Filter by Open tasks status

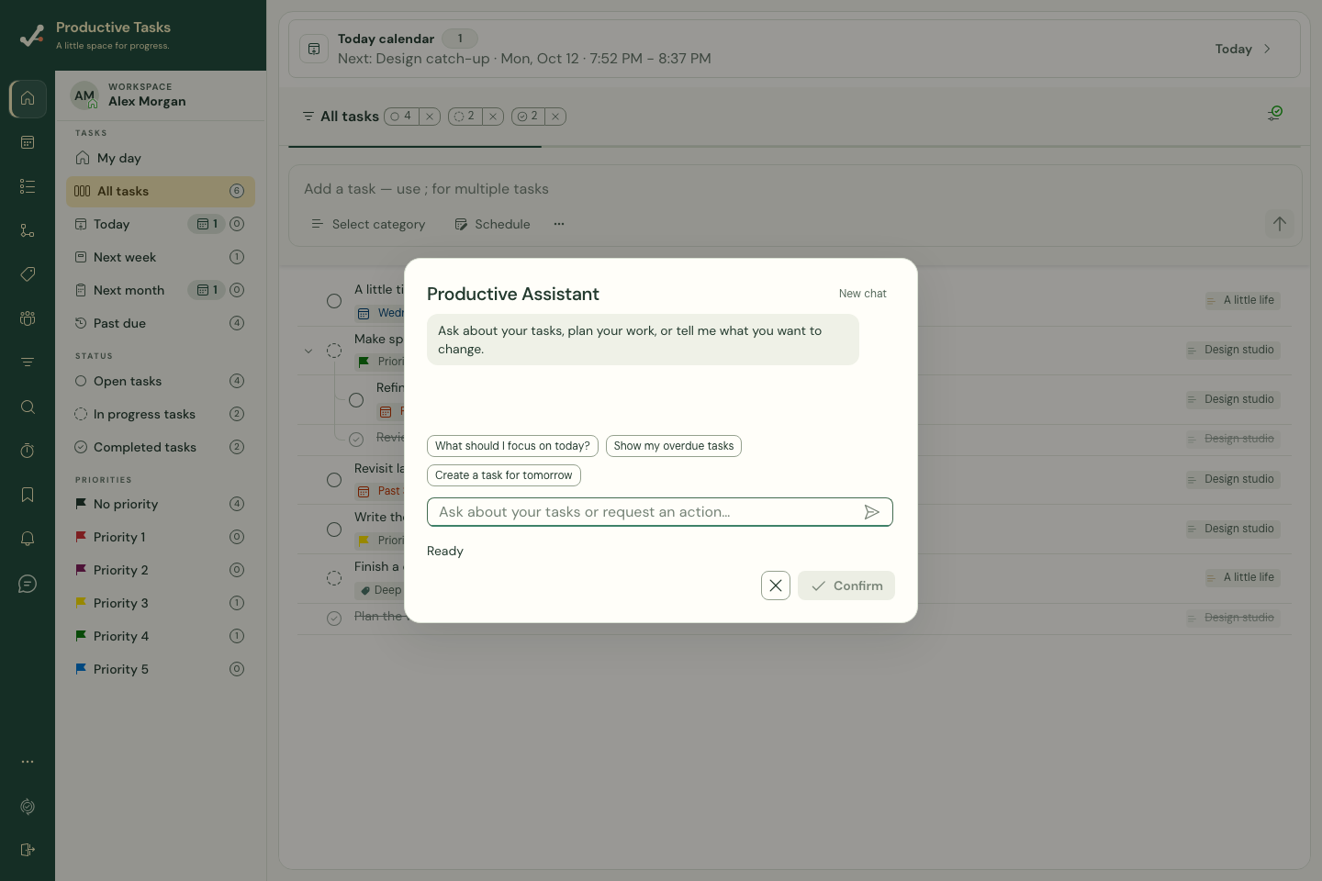[x=161, y=381]
